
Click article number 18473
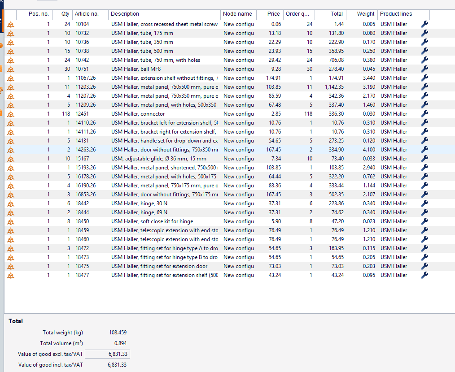point(82,257)
